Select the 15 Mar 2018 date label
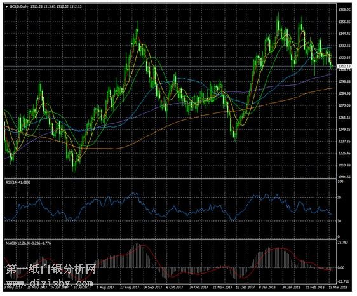Viewport: 357px width, 296px height. click(339, 288)
